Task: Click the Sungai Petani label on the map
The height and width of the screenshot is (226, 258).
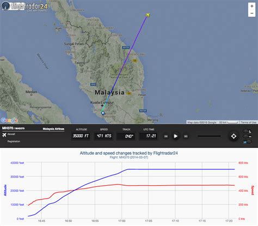Action: [74, 44]
